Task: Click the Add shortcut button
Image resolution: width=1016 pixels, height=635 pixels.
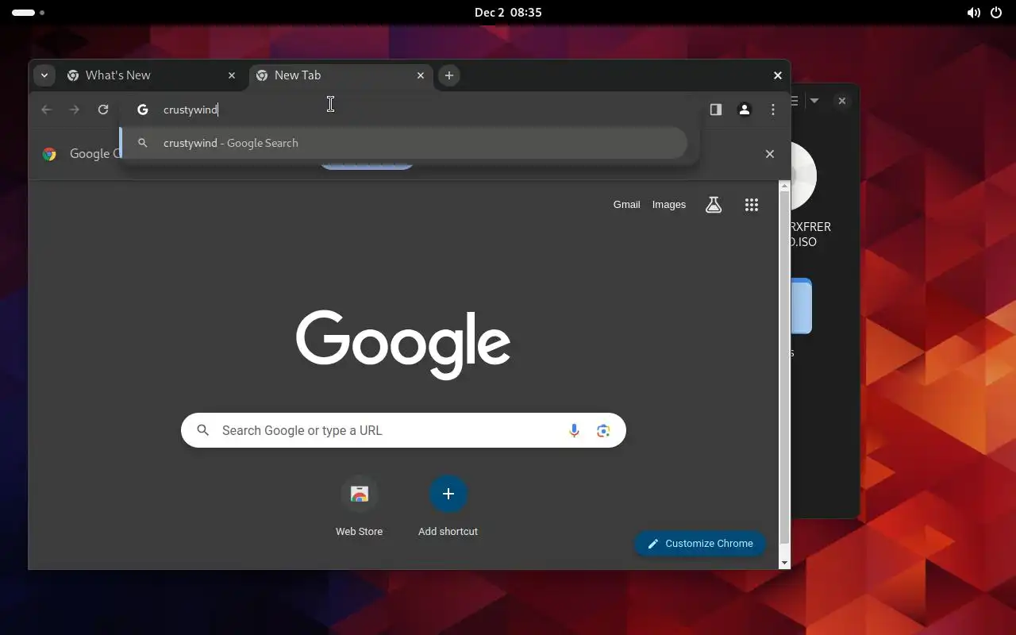Action: pyautogui.click(x=448, y=508)
